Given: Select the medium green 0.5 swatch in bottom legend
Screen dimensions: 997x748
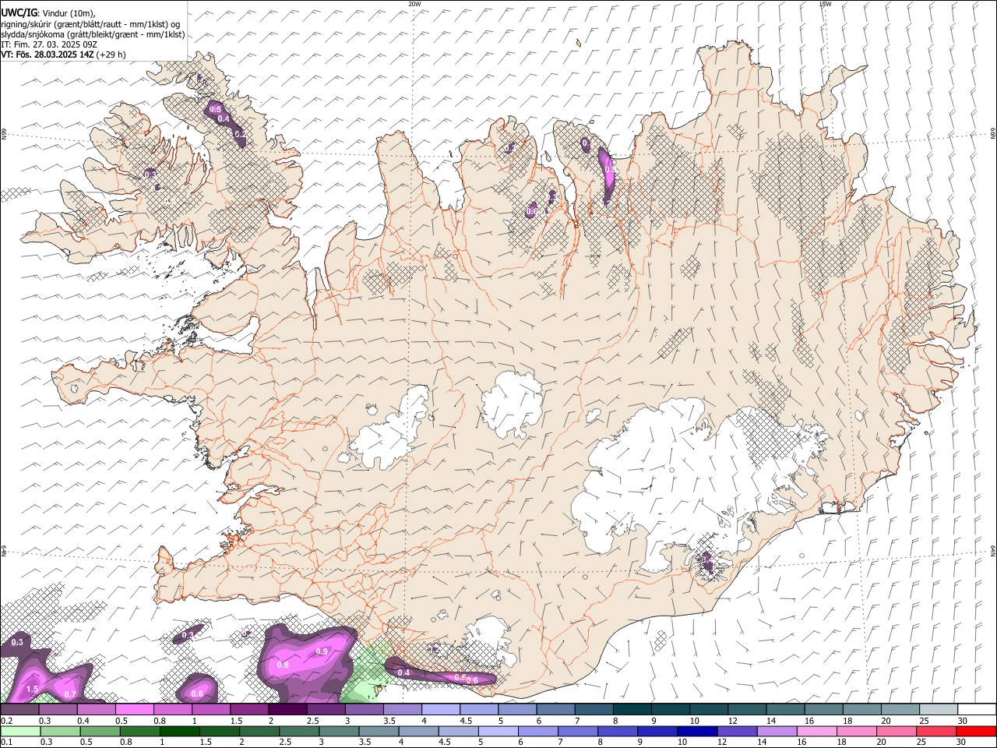Looking at the screenshot, I should [100, 731].
